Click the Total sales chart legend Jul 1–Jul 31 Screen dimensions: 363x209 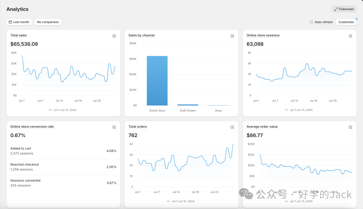coord(63,110)
